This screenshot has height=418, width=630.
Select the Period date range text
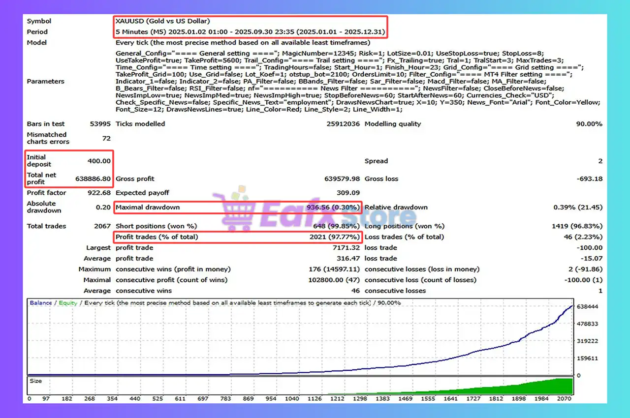(250, 32)
